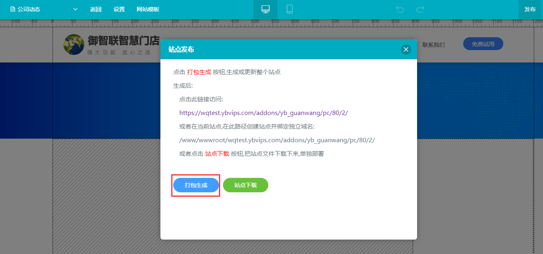The height and width of the screenshot is (254, 543).
Task: Expand the 公司动态 page dropdown chevron
Action: [75, 9]
